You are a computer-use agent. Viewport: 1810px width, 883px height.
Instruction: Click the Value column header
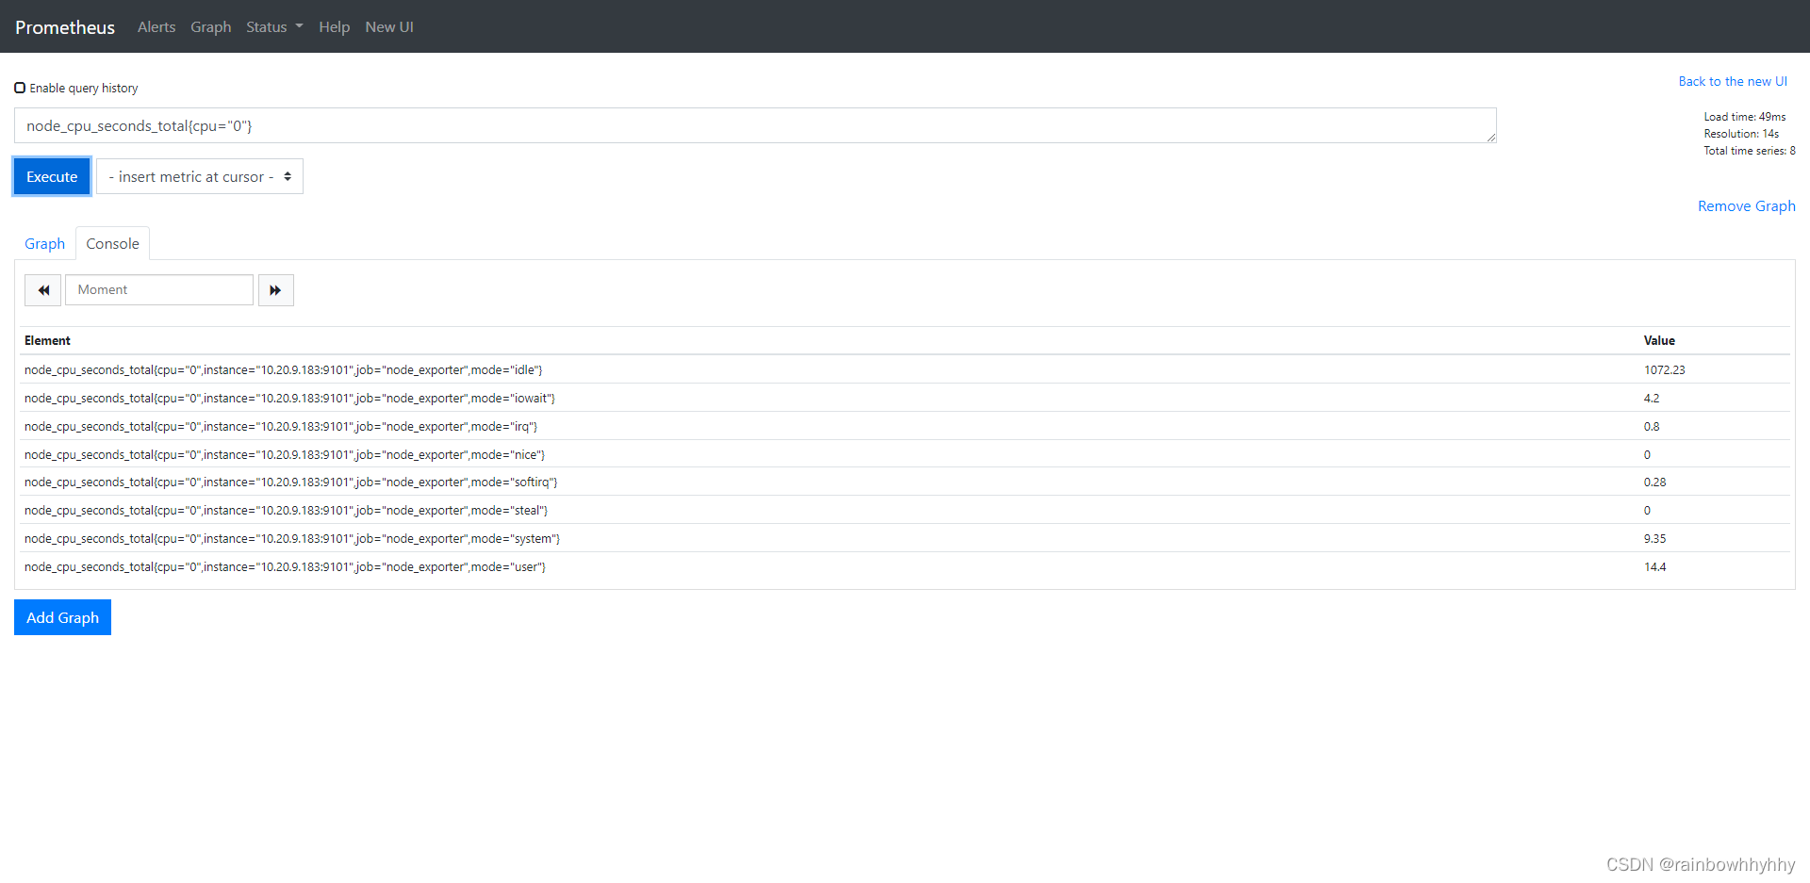click(x=1659, y=340)
